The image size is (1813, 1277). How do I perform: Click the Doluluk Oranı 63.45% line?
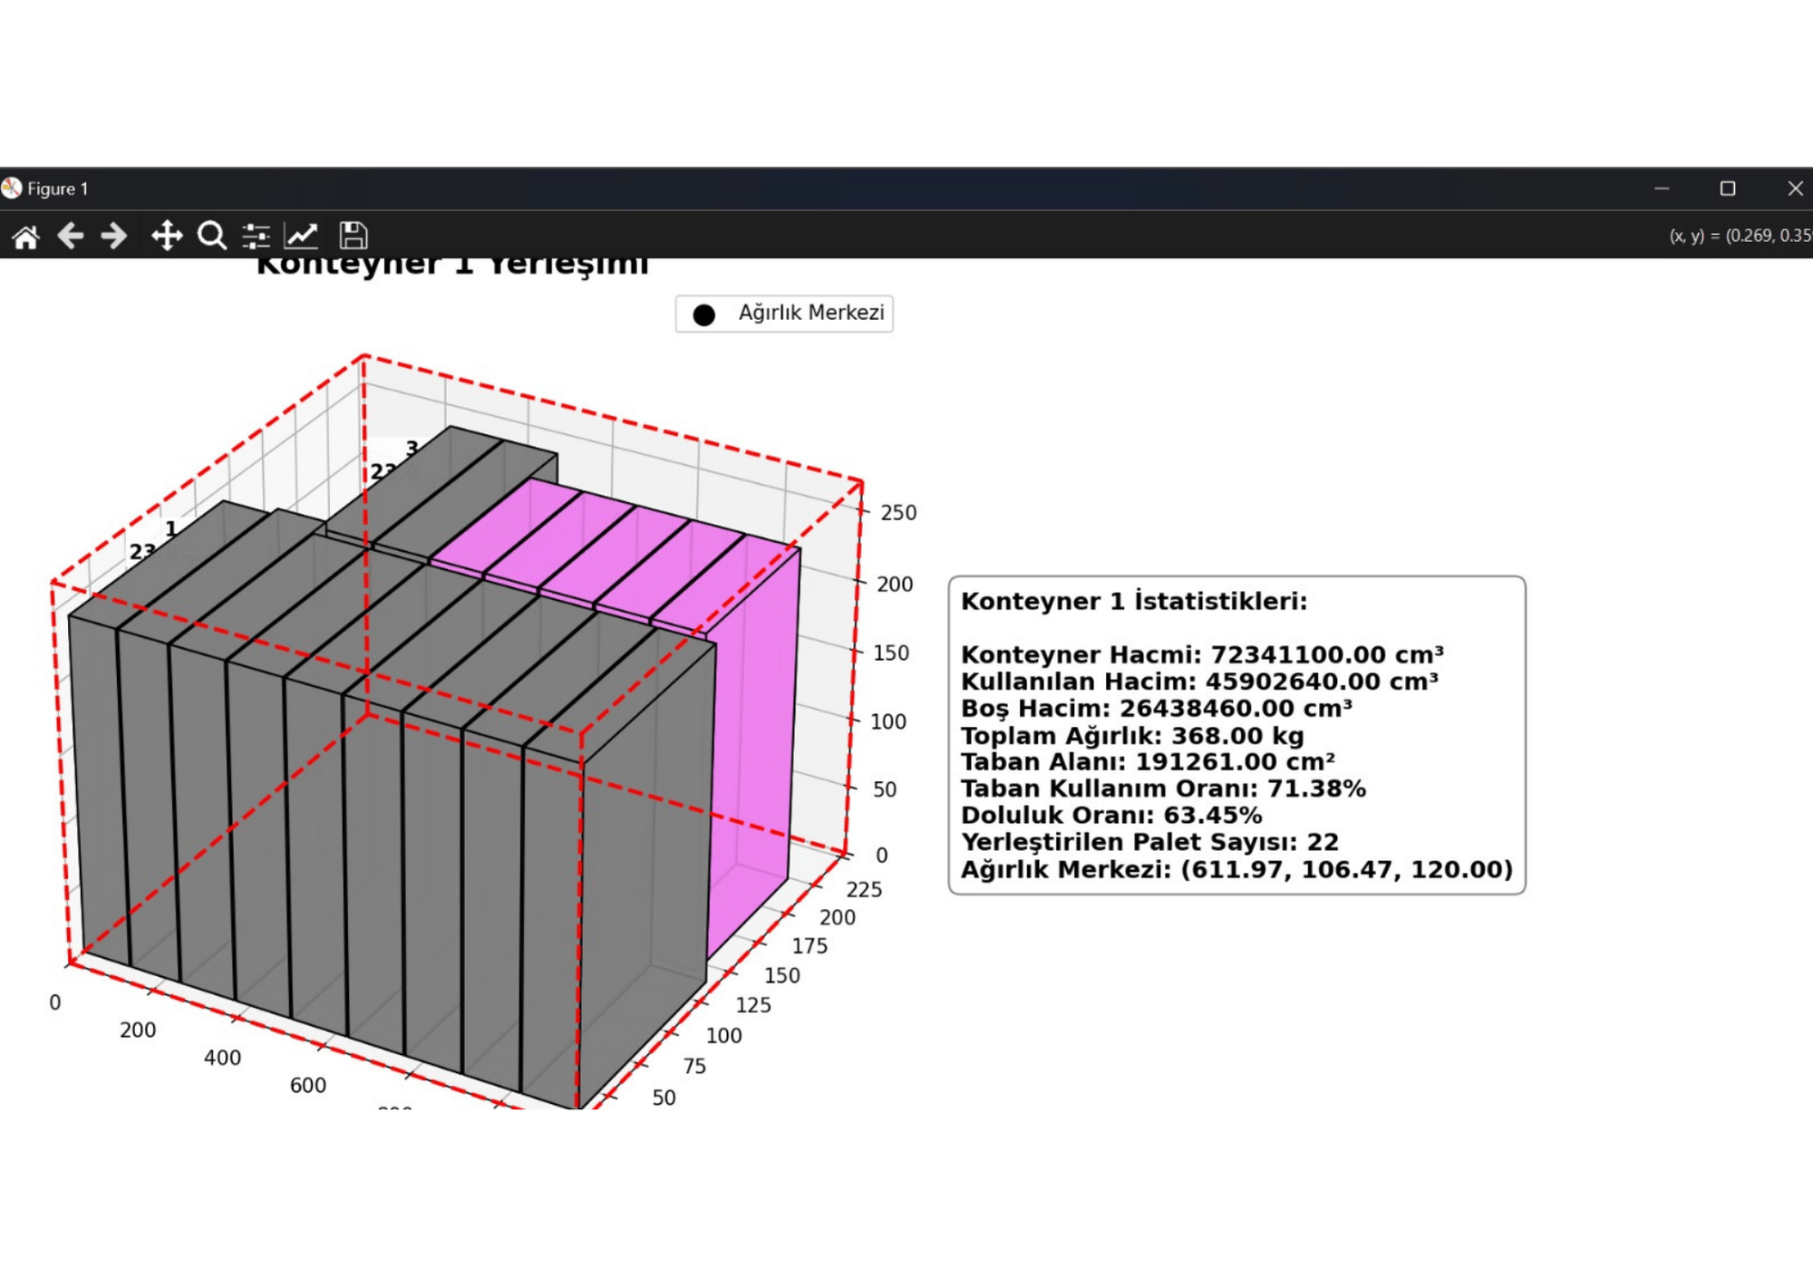point(1111,815)
